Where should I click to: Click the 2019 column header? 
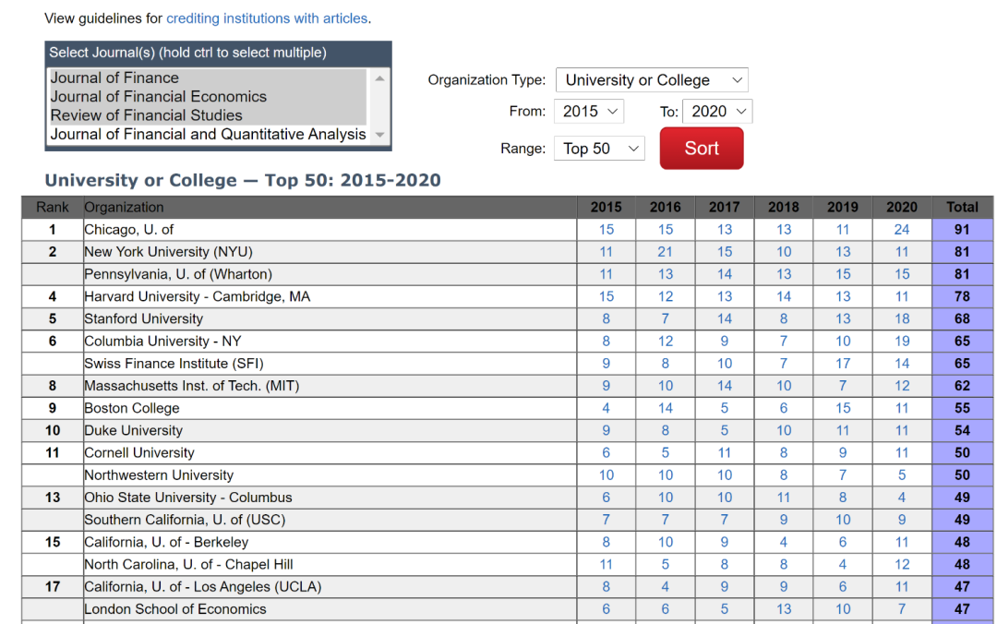point(843,208)
